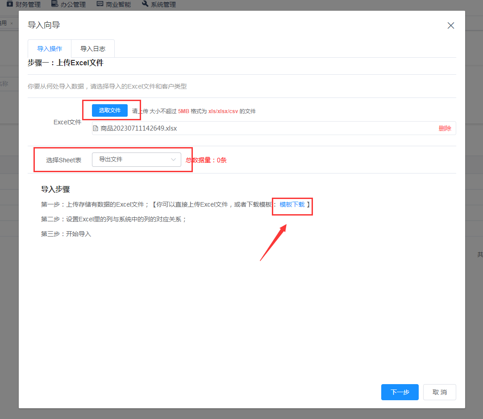Proceed with the 下一步 button
This screenshot has width=483, height=419.
point(400,392)
